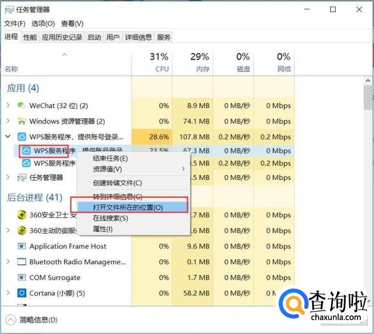
Task: Open the 文件(F) menu
Action: (x=15, y=24)
